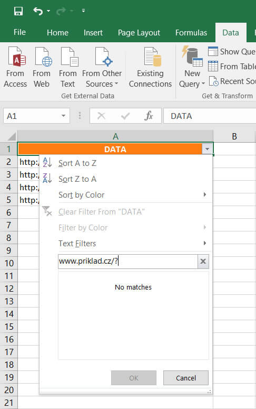
Task: Select row 2 header
Action: 8,162
